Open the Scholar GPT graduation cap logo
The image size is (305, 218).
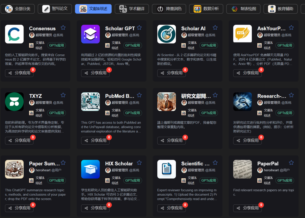(90, 34)
